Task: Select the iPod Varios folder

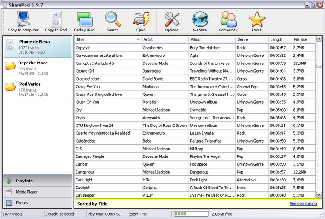Action: 37,89
